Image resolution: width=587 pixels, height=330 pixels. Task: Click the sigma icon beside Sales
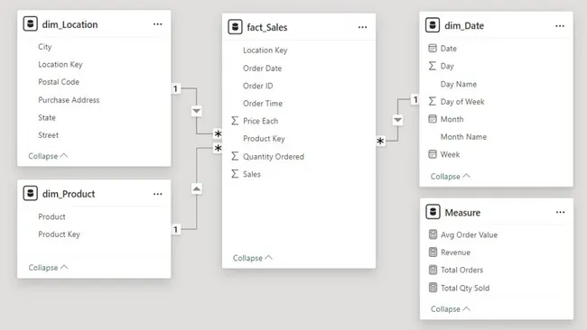(x=235, y=174)
